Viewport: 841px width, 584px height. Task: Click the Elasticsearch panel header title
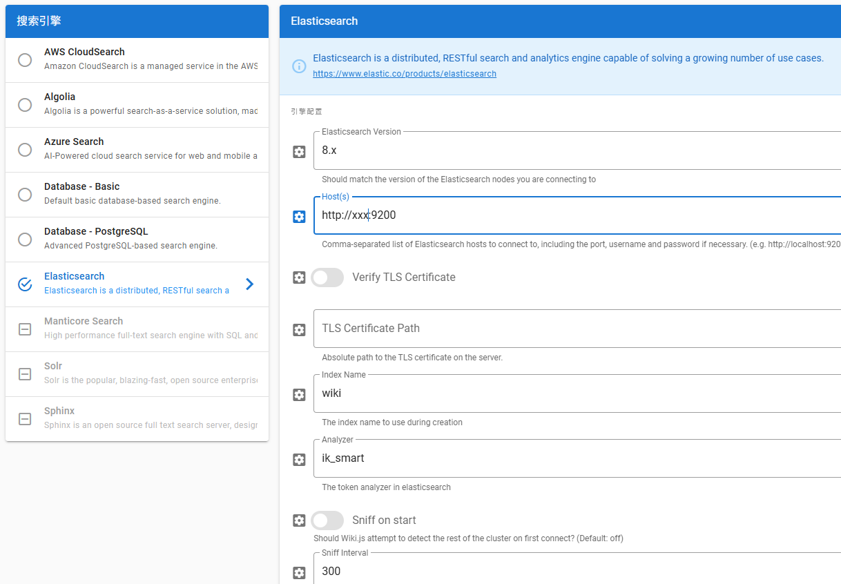[325, 21]
